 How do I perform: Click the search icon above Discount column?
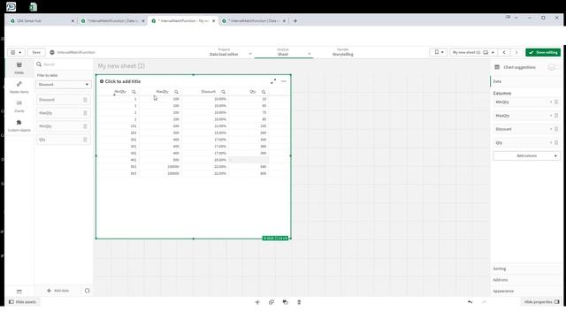coord(224,92)
